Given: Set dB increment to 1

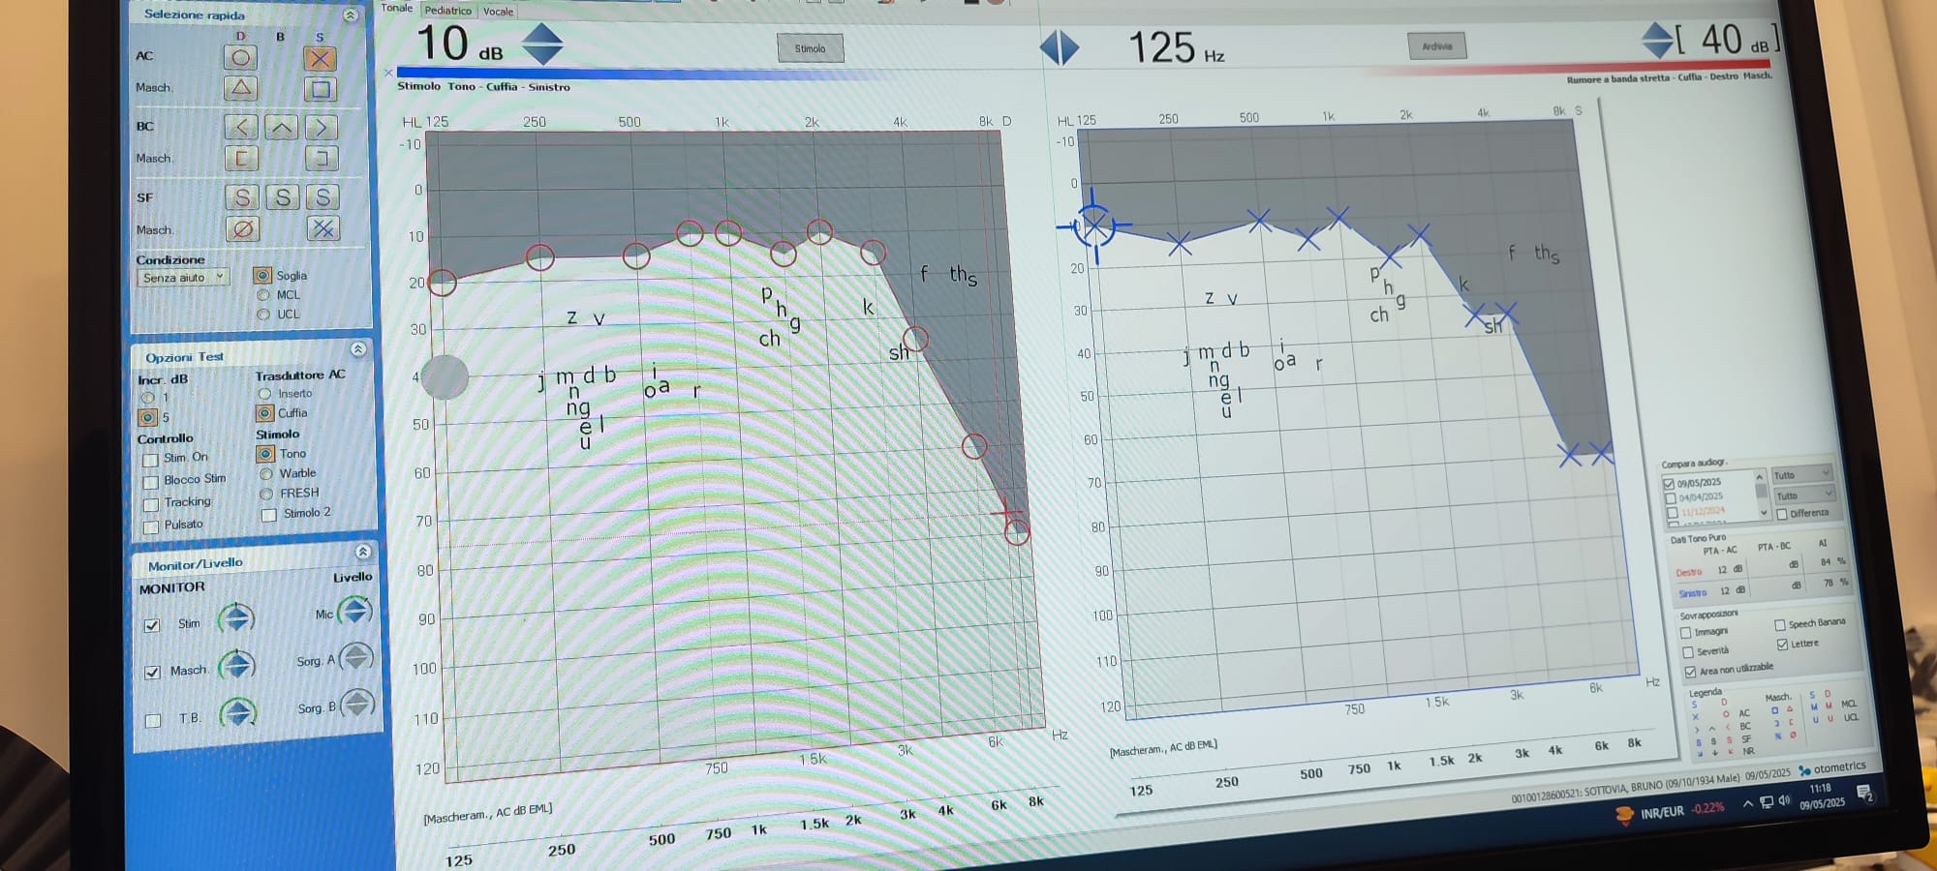Looking at the screenshot, I should (x=148, y=398).
